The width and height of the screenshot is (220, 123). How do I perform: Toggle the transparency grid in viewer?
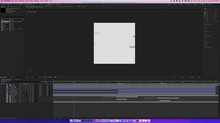(x=42, y=77)
